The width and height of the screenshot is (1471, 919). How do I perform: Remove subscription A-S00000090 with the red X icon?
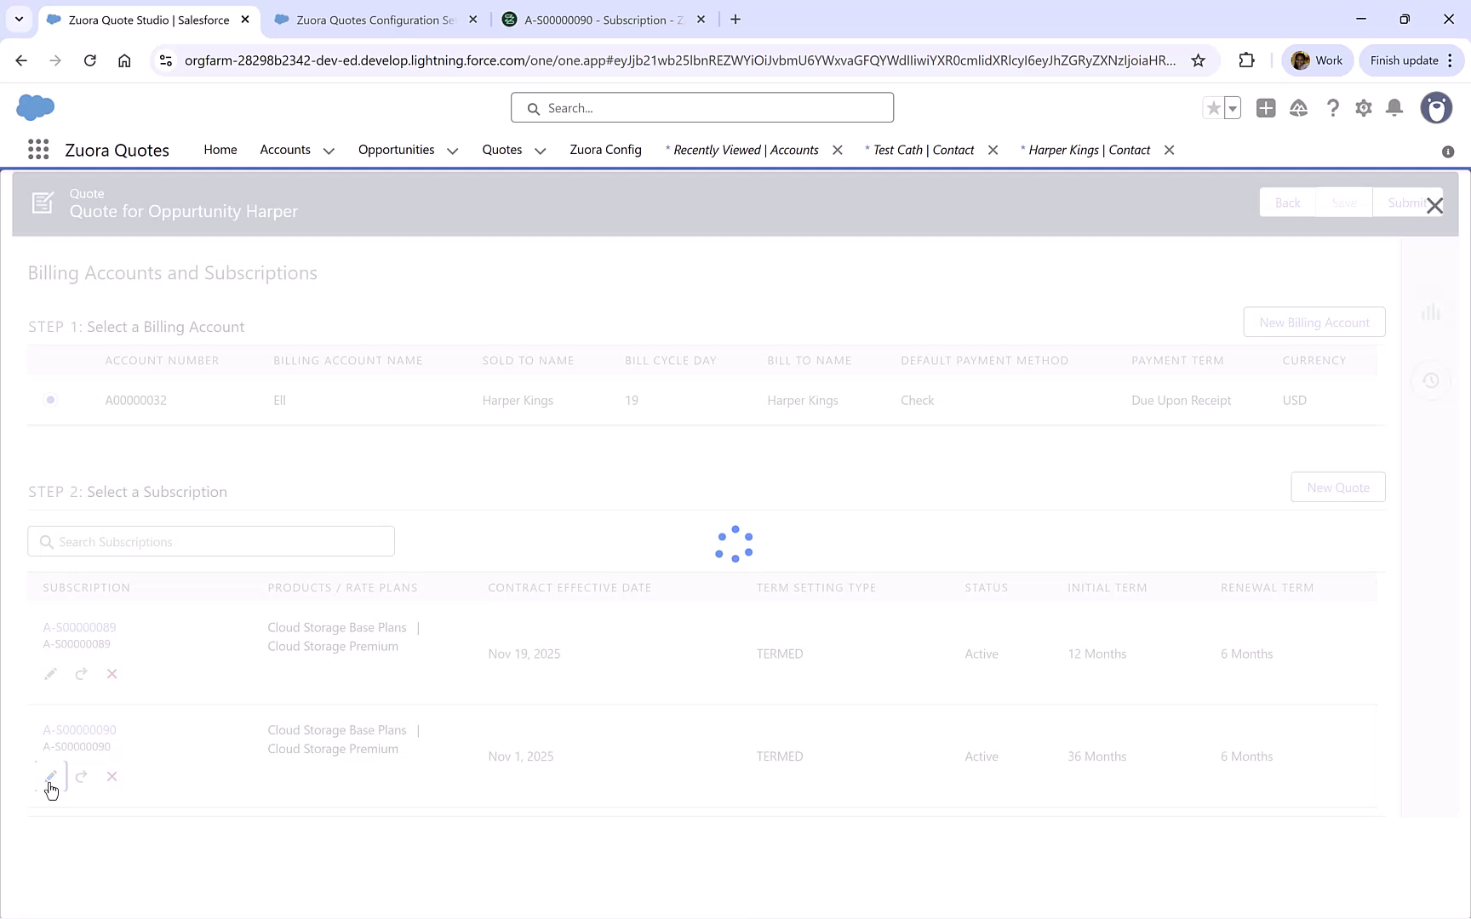click(x=112, y=776)
